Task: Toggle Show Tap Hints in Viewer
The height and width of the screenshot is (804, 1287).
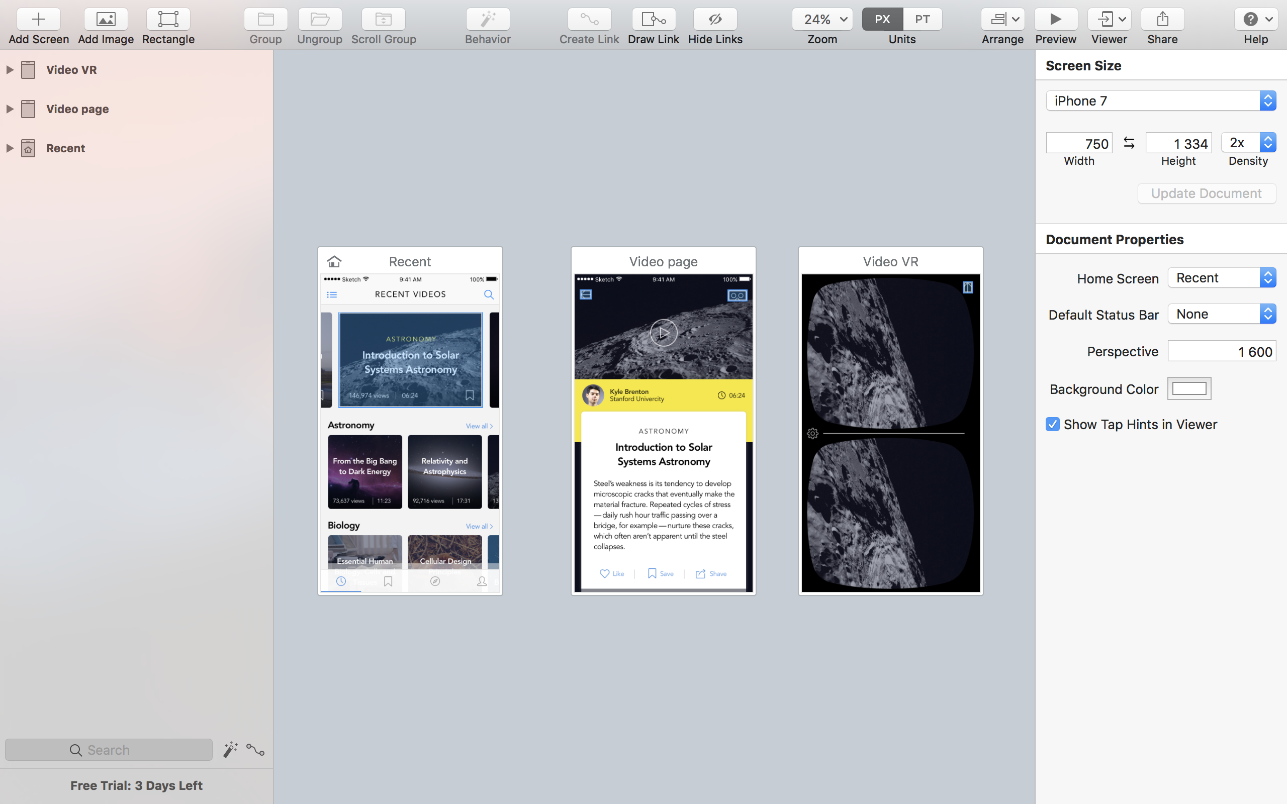Action: pyautogui.click(x=1053, y=424)
